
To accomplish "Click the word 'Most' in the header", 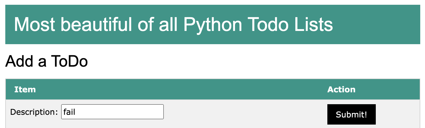I will coord(35,24).
